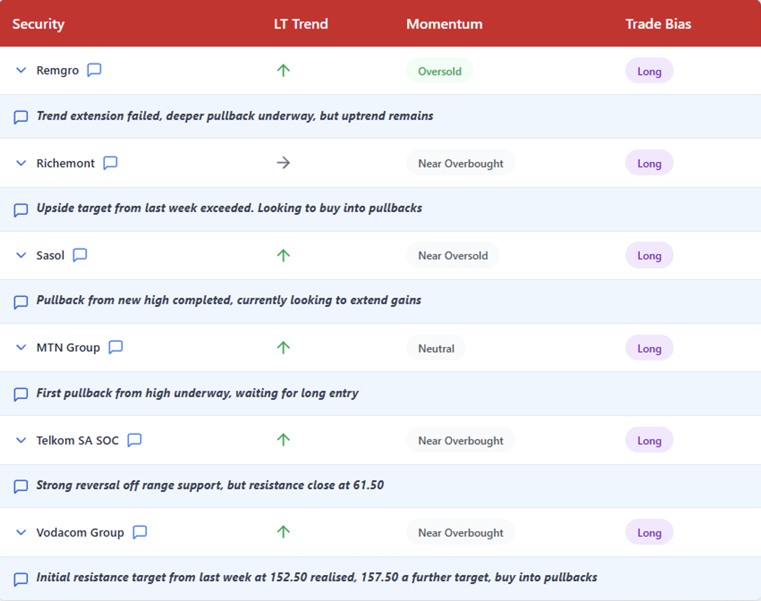Screen dimensions: 761x601
Task: Click MTN Group's green up trend arrow
Action: tap(283, 348)
